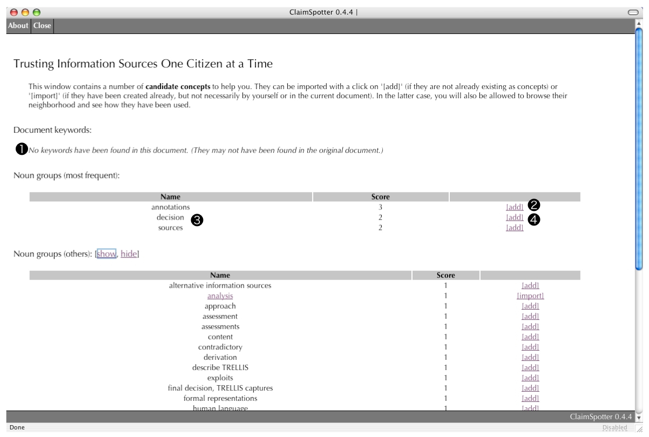The height and width of the screenshot is (437, 649).
Task: Select the 'describe TRELLIS' name text
Action: click(x=220, y=368)
